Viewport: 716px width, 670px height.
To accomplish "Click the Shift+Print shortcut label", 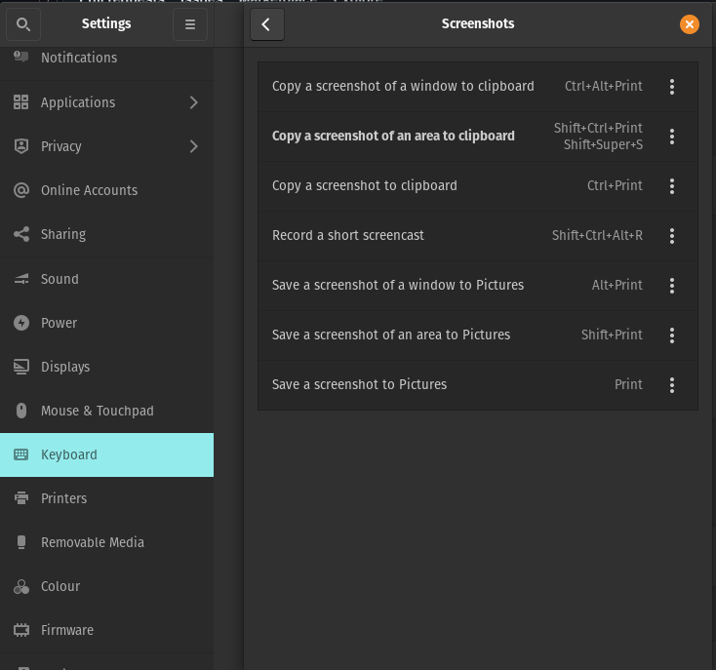I will pyautogui.click(x=612, y=335).
